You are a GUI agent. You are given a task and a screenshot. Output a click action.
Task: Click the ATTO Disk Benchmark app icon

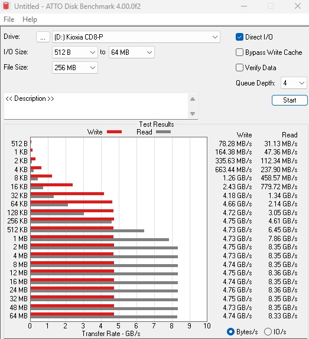(6, 6)
